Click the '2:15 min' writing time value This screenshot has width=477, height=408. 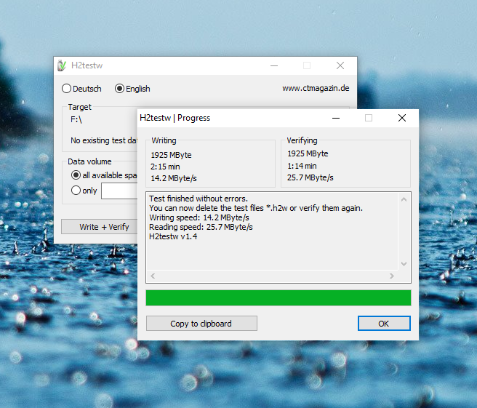point(165,167)
